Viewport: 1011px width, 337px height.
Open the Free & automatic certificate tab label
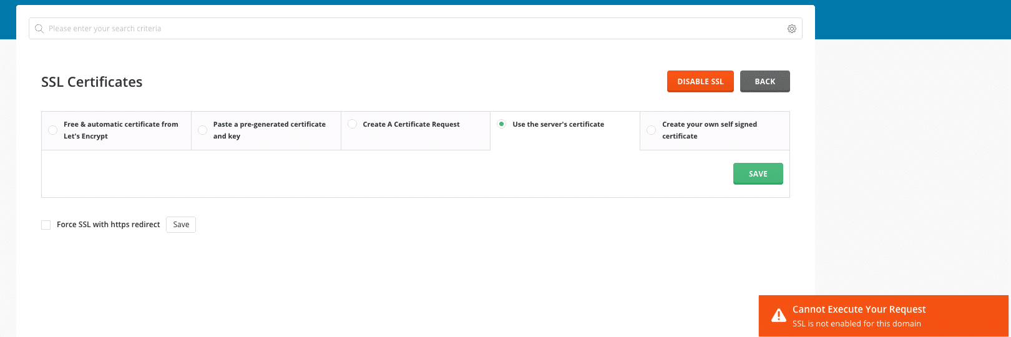(121, 130)
